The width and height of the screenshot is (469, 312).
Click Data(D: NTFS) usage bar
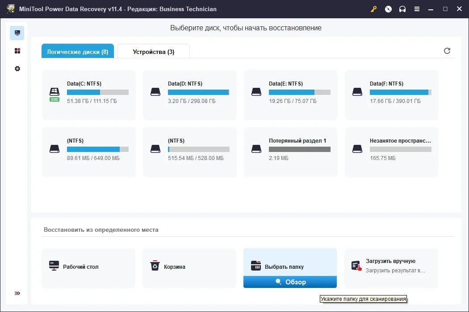(199, 92)
